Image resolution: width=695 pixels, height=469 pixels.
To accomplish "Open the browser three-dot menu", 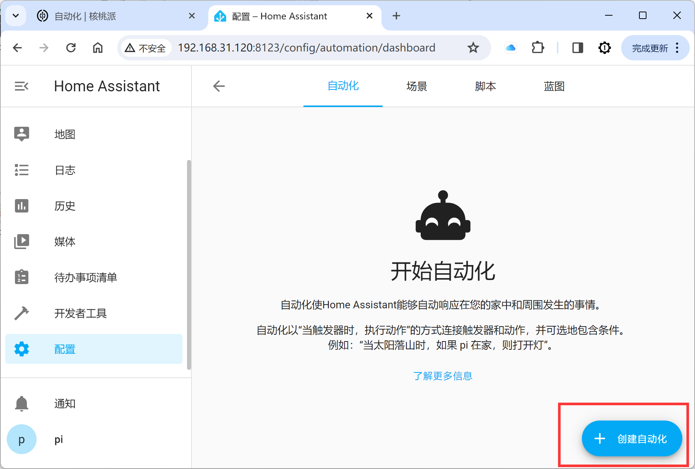I will click(677, 48).
